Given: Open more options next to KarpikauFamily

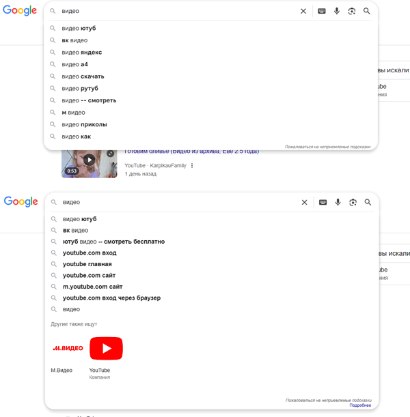Looking at the screenshot, I should [192, 165].
